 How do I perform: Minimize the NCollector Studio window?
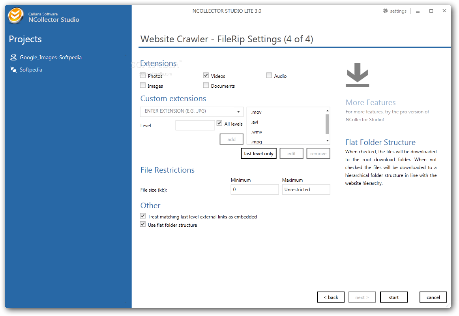(x=418, y=11)
